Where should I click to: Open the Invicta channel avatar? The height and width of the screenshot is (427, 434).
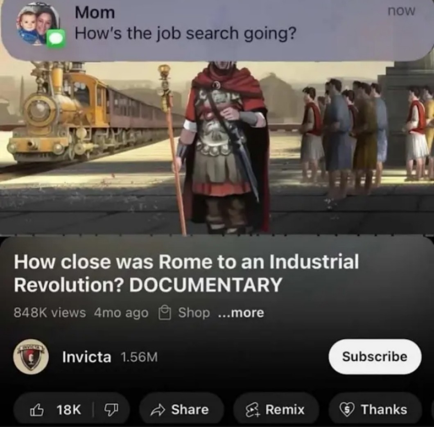tap(31, 357)
